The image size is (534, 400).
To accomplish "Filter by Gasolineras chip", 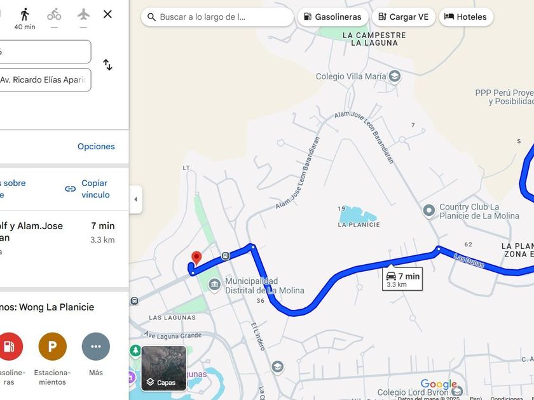I will pyautogui.click(x=332, y=17).
